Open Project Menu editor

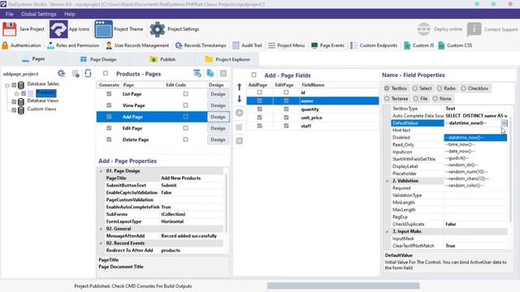pyautogui.click(x=287, y=45)
